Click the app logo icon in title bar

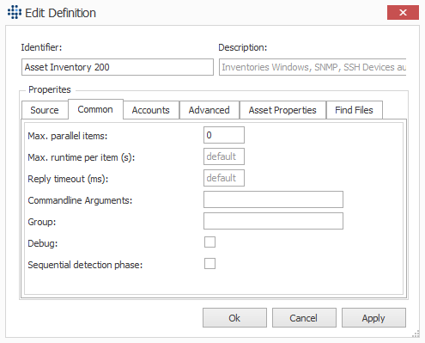coord(15,12)
